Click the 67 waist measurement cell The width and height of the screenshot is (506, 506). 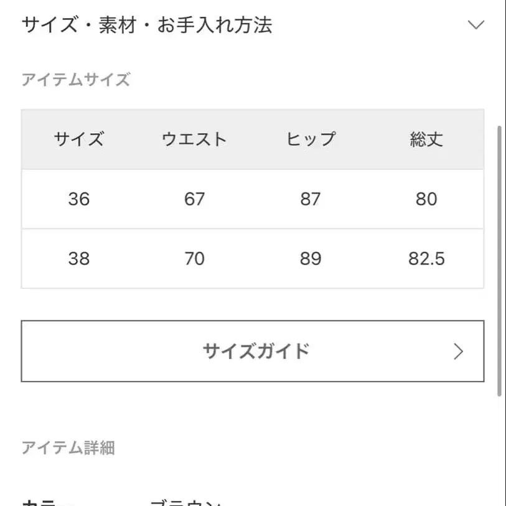click(195, 199)
